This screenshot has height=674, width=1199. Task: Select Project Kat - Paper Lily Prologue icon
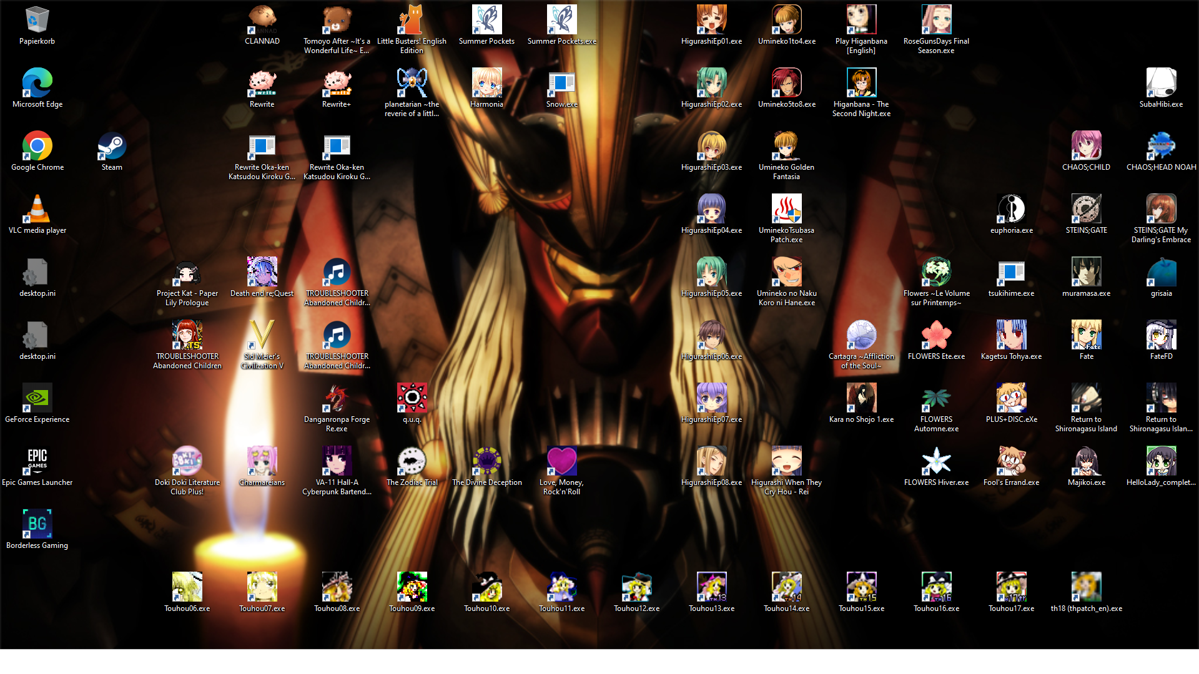187,272
